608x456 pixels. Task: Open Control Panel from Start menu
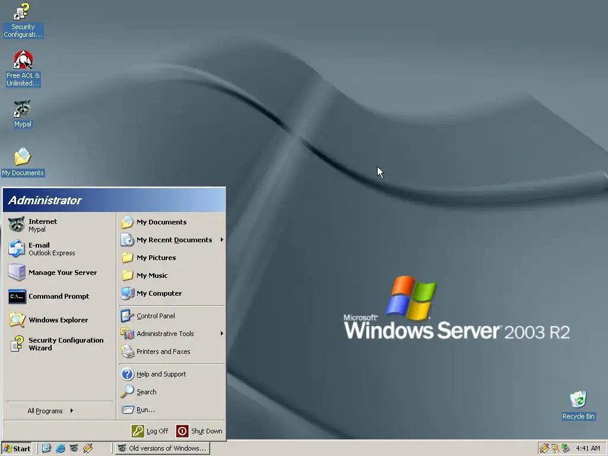coord(172,316)
